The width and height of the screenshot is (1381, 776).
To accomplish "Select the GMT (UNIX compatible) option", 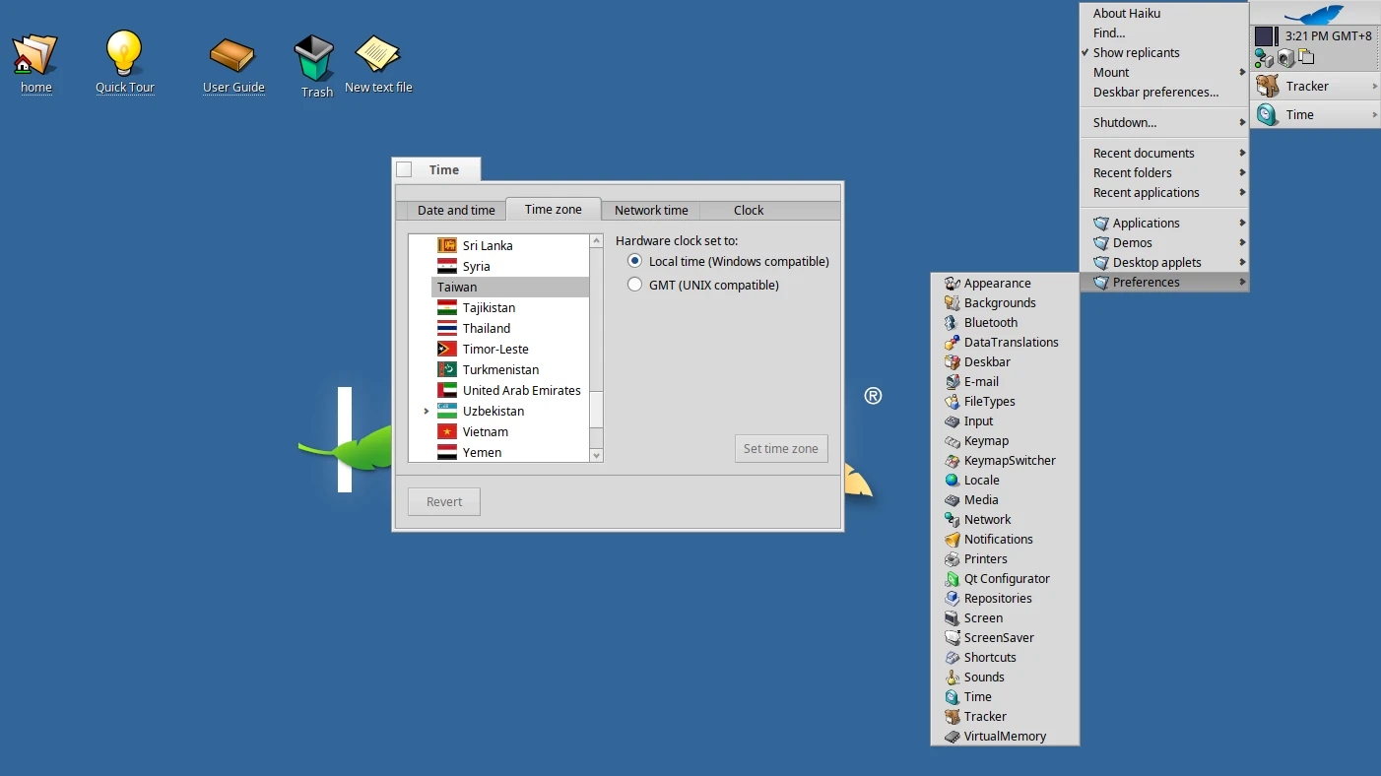I will [x=633, y=285].
